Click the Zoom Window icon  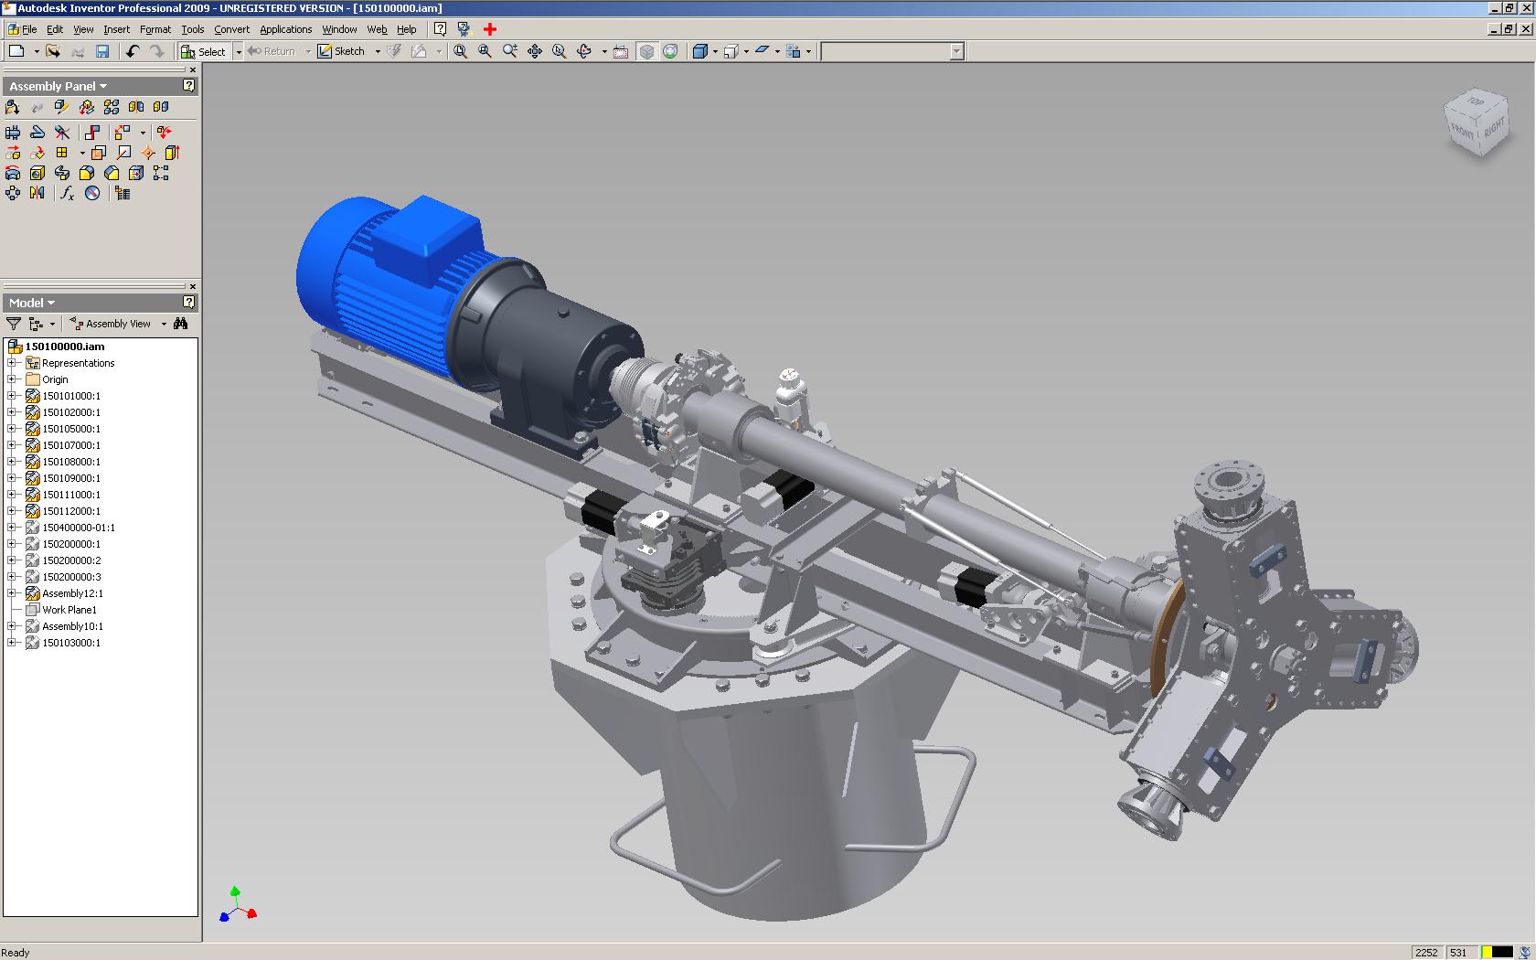(485, 51)
